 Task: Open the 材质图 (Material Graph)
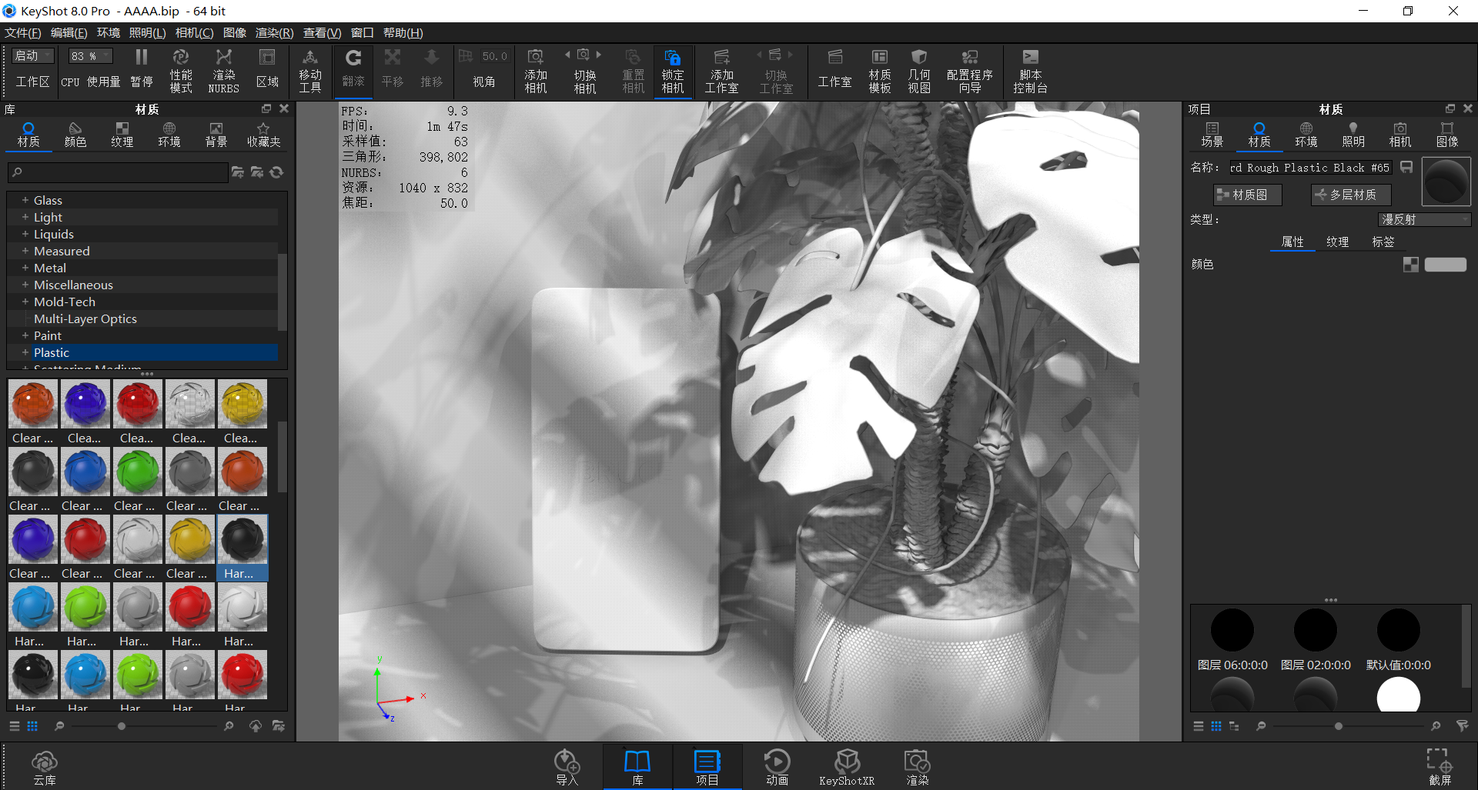click(x=1247, y=195)
